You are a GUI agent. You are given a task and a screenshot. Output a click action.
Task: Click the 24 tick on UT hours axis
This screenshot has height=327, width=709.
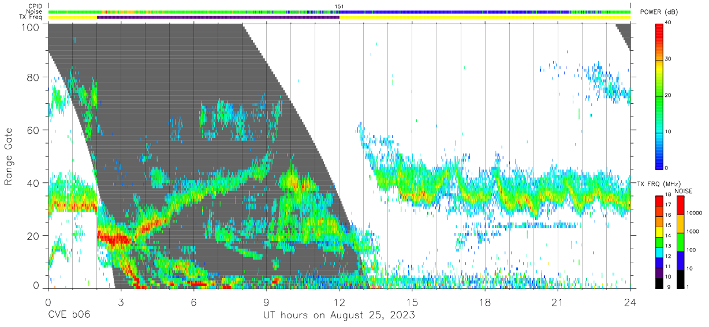(x=630, y=302)
